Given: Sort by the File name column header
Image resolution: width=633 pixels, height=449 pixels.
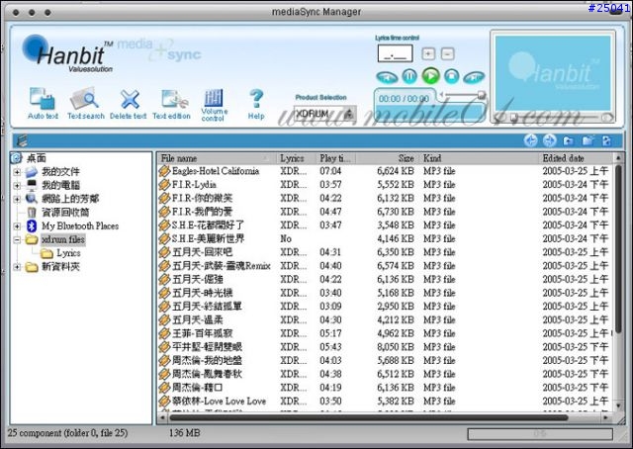Looking at the screenshot, I should (x=217, y=158).
